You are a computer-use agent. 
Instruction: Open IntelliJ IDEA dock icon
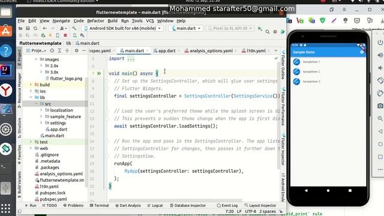[x=6, y=71]
